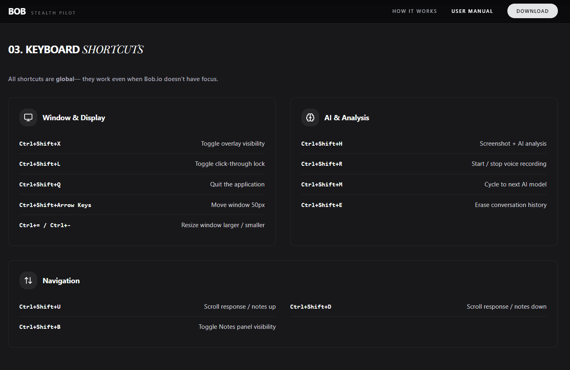This screenshot has width=570, height=370.
Task: Open the User Manual page
Action: pyautogui.click(x=472, y=11)
